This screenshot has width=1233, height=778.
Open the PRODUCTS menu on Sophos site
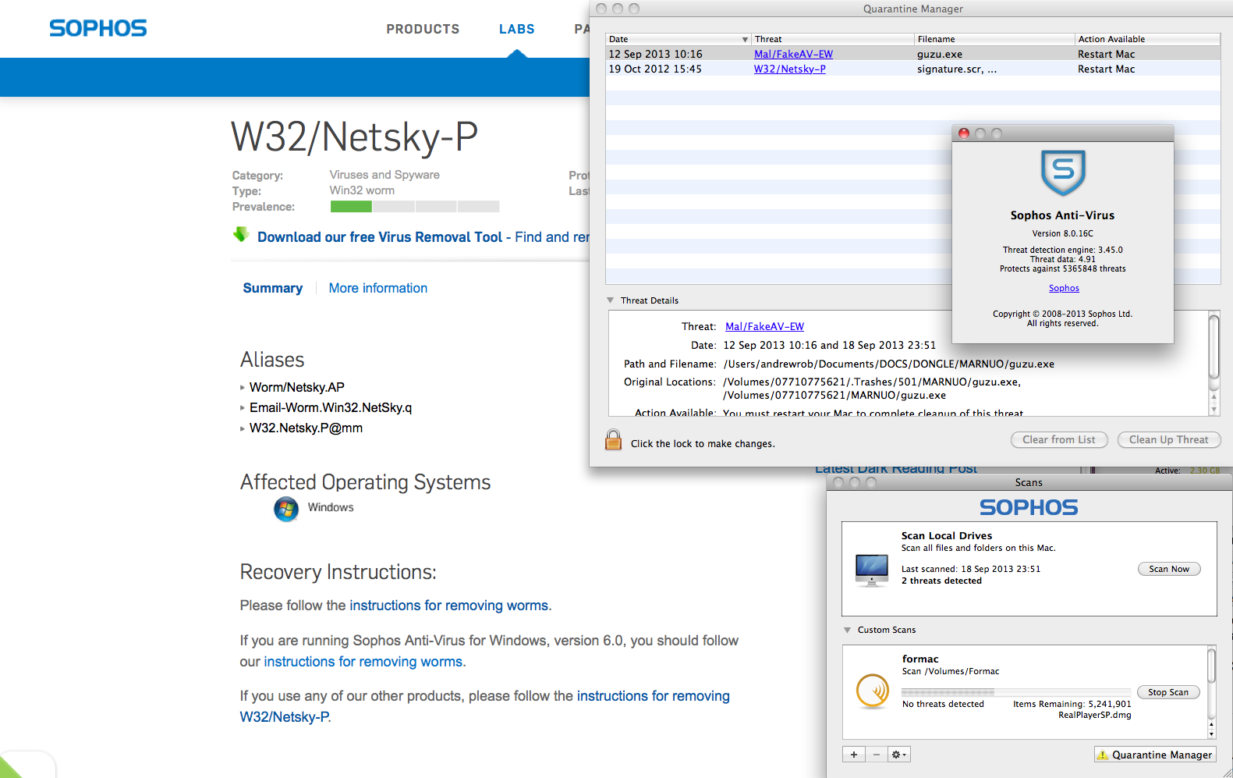(x=423, y=29)
